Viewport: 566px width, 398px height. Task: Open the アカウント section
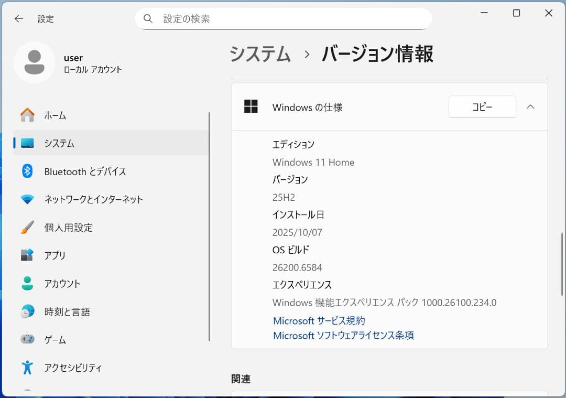[x=61, y=284]
